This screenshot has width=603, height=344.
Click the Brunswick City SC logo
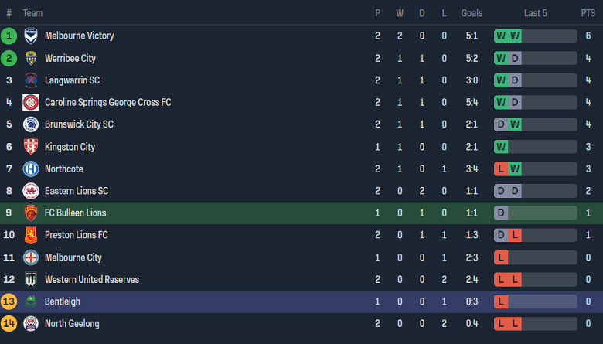[31, 124]
